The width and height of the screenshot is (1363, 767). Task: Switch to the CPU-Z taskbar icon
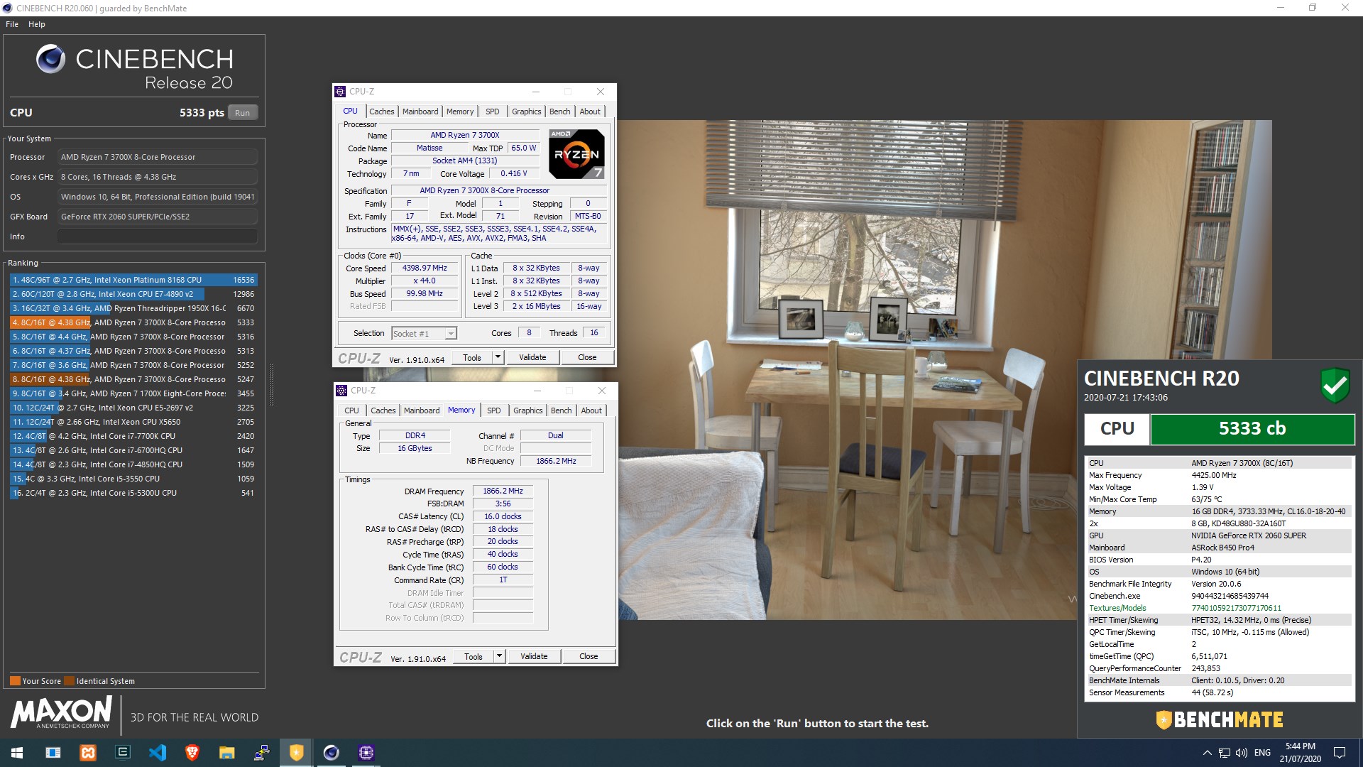point(366,753)
